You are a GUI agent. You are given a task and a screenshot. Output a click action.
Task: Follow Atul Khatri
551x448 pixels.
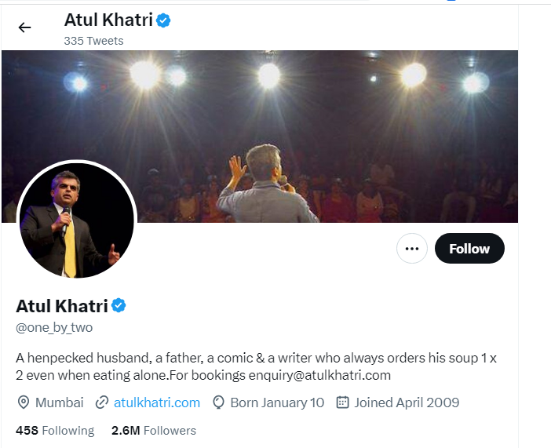[469, 249]
